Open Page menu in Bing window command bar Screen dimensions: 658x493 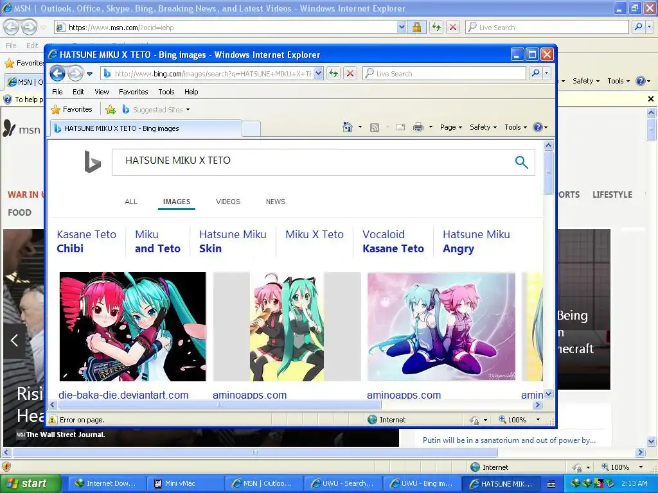pyautogui.click(x=451, y=127)
